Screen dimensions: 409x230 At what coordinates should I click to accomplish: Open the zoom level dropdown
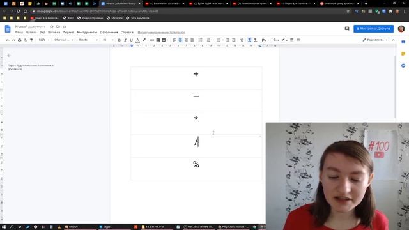(43, 40)
